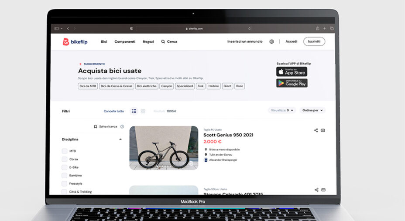The height and width of the screenshot is (221, 405).
Task: Check the Corsa discipline filter
Action: coord(65,160)
